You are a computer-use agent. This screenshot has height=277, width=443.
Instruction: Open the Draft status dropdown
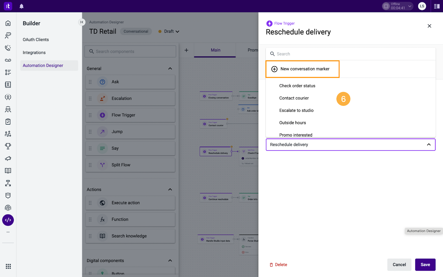pos(169,31)
